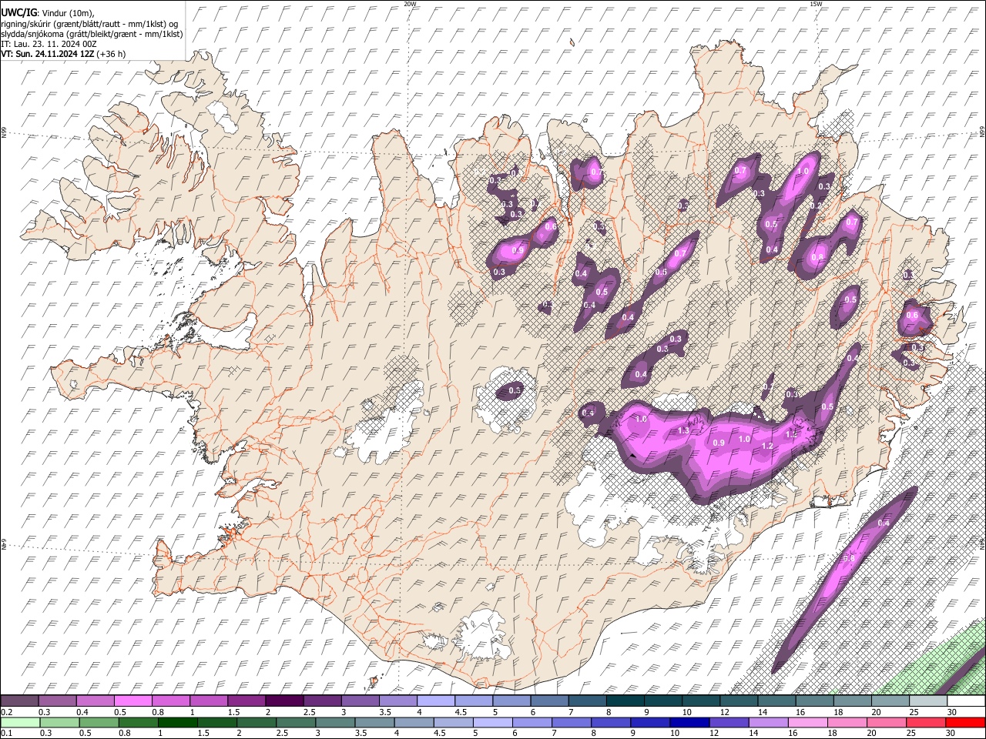Pick white swatch after 30 in upper row
Image resolution: width=986 pixels, height=739 pixels.
click(x=966, y=701)
